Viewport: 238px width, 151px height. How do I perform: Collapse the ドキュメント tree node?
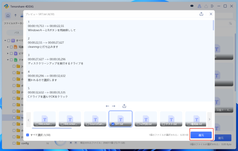8,60
